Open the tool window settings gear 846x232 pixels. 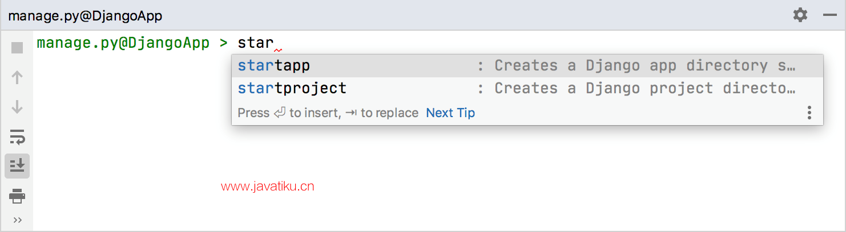click(800, 15)
